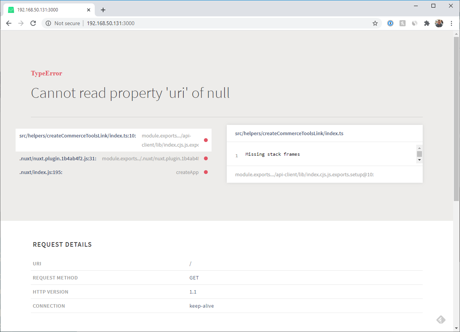This screenshot has width=460, height=332.
Task: Maximize the Chrome window
Action: click(433, 6)
